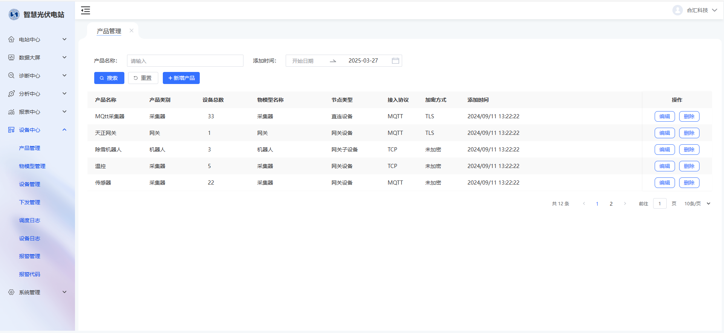This screenshot has width=724, height=333.
Task: Click the 数据大屏 monitor icon
Action: coord(11,58)
